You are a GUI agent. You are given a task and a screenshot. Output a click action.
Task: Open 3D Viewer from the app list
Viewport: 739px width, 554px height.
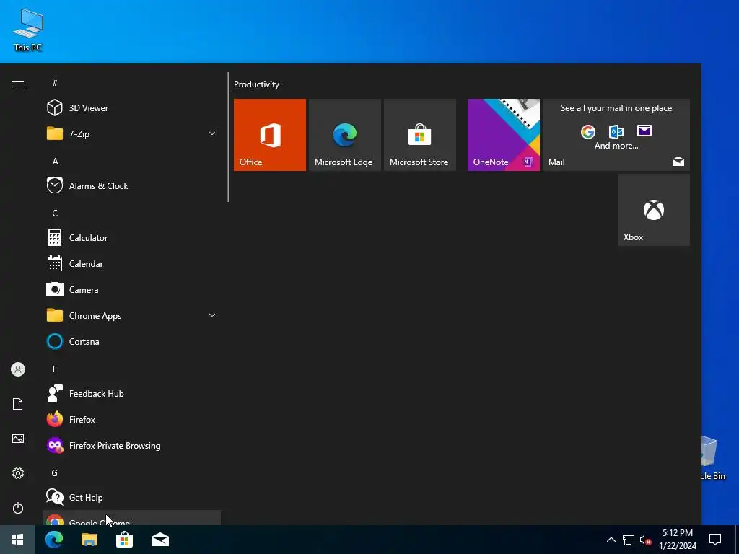click(x=132, y=108)
